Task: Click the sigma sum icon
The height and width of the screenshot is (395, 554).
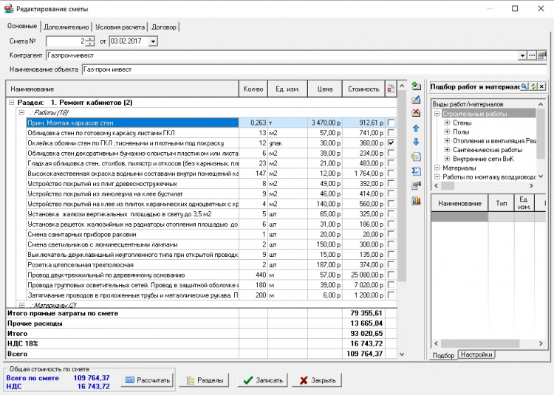Action: click(x=416, y=171)
